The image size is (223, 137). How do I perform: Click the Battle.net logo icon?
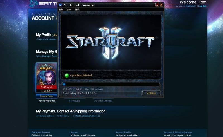coord(33,3)
